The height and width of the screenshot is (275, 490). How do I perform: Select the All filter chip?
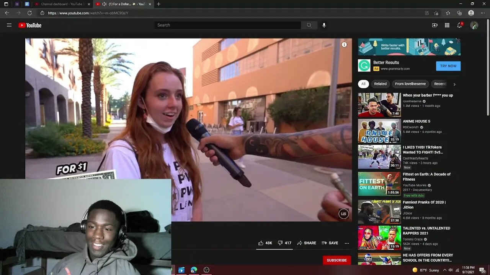point(363,84)
